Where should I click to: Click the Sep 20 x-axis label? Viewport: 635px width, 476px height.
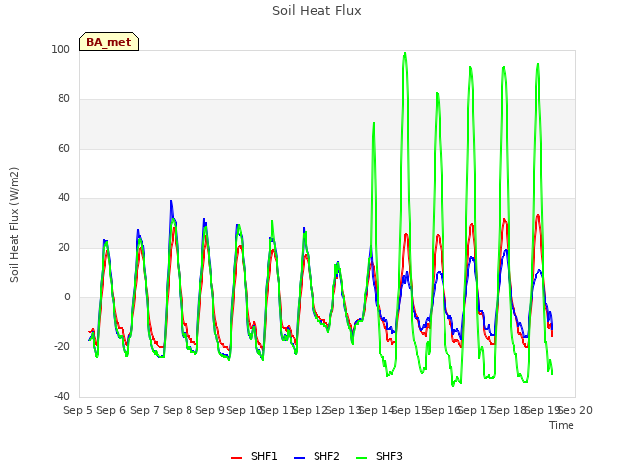coord(575,410)
